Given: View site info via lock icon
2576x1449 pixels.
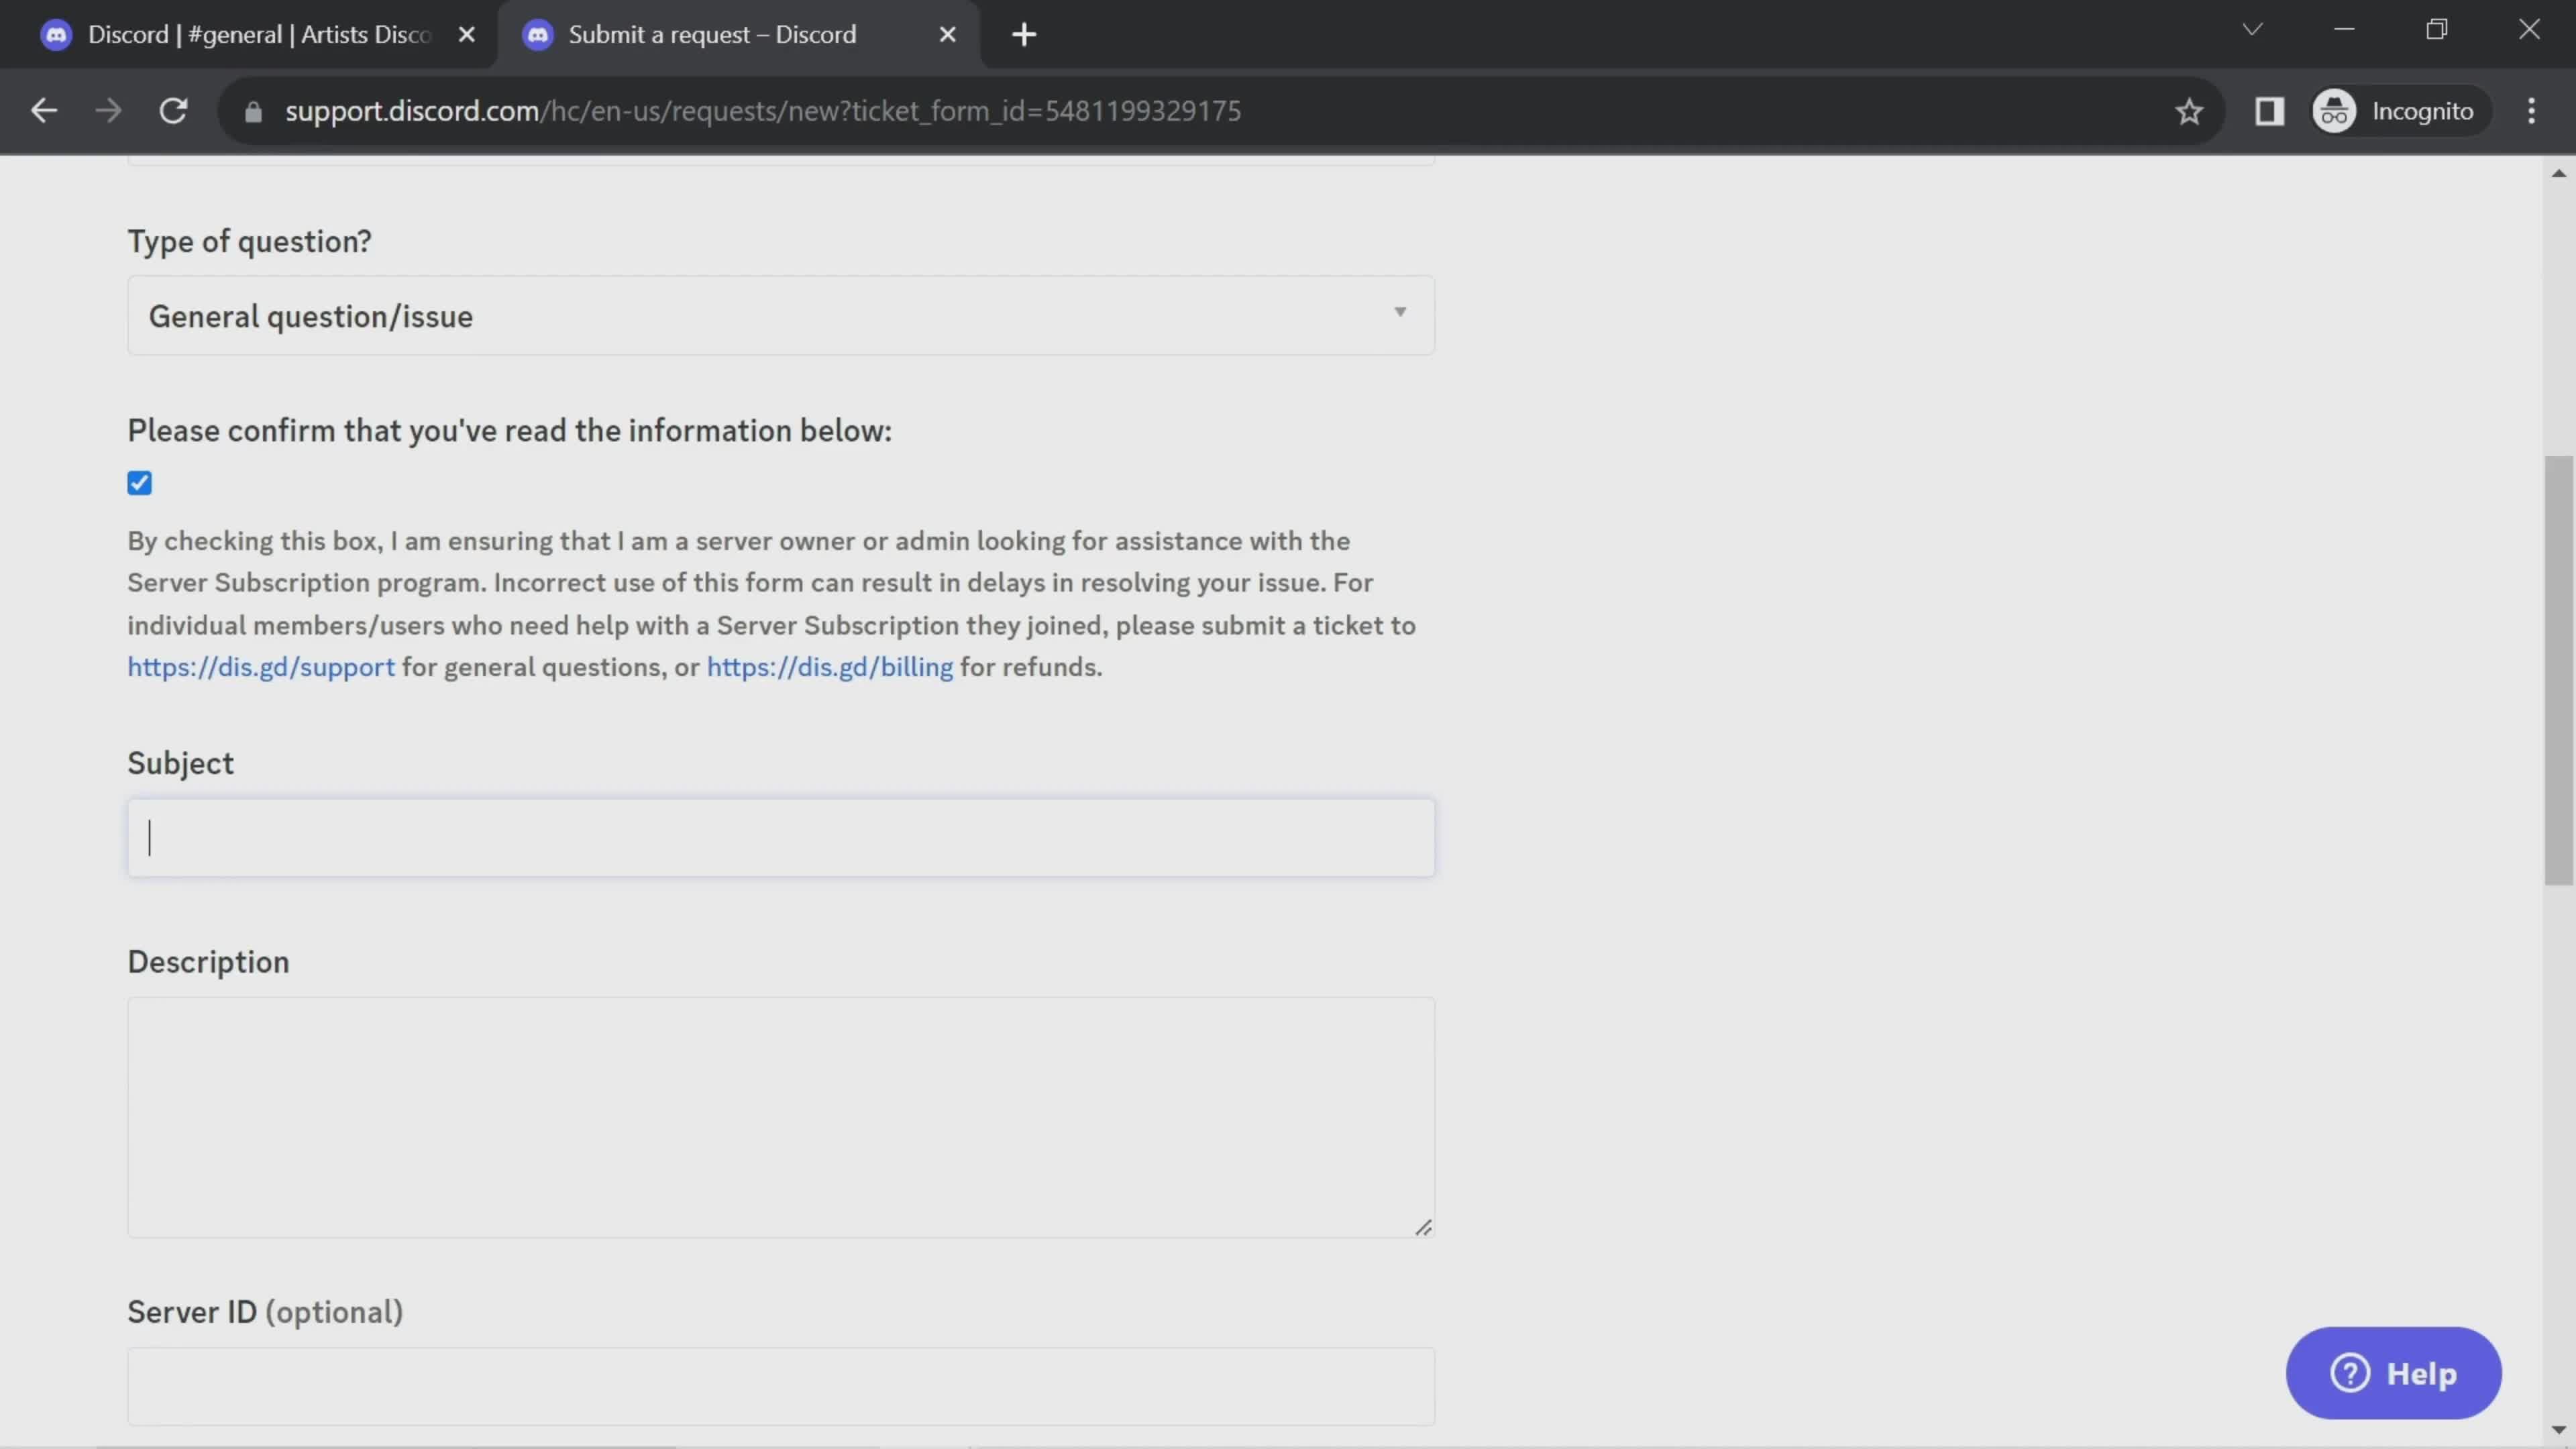Looking at the screenshot, I should point(253,111).
